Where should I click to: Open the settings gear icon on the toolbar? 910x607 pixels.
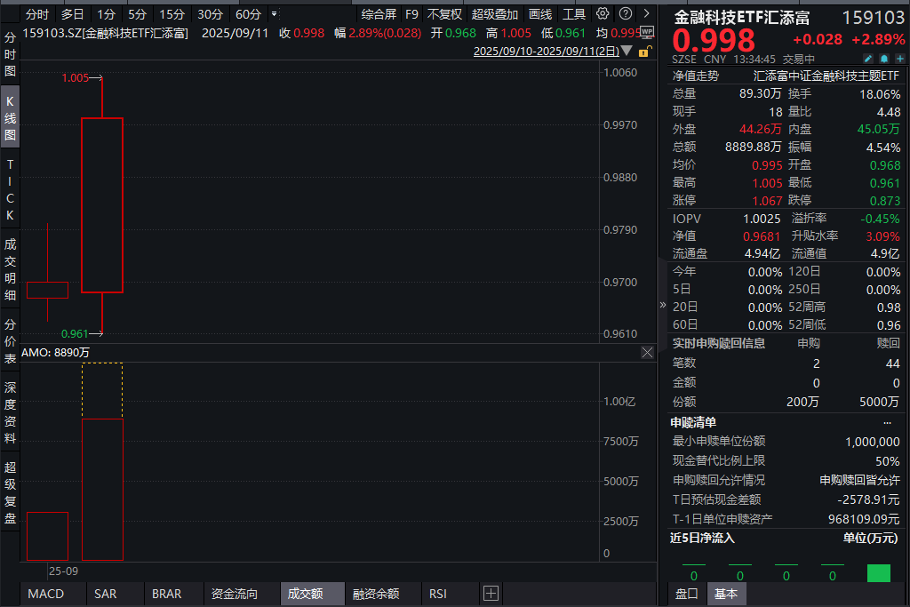603,13
